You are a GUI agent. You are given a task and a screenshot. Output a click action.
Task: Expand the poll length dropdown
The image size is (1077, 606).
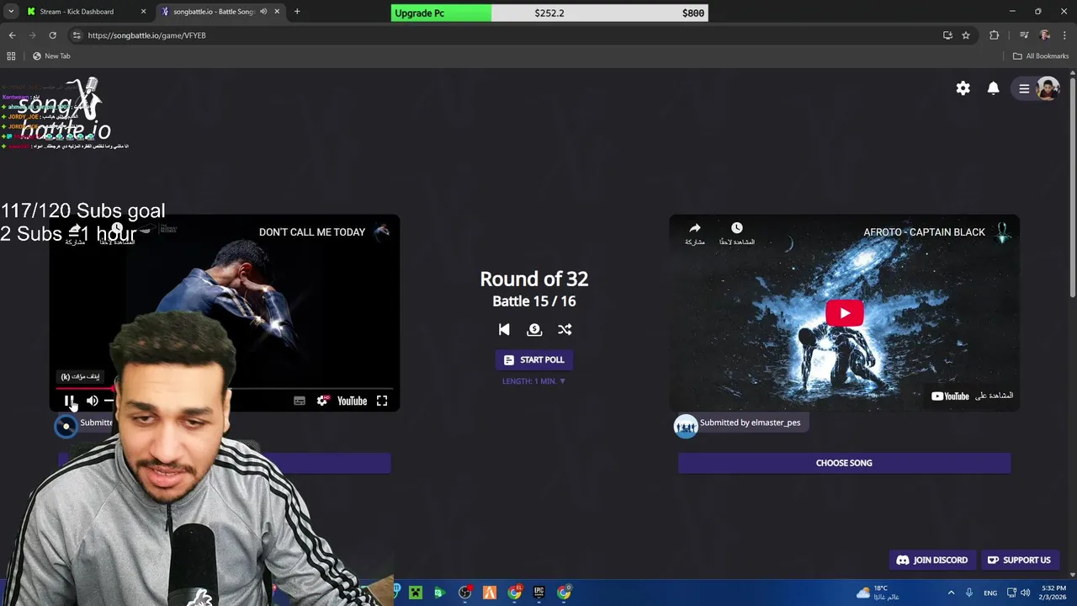click(533, 381)
